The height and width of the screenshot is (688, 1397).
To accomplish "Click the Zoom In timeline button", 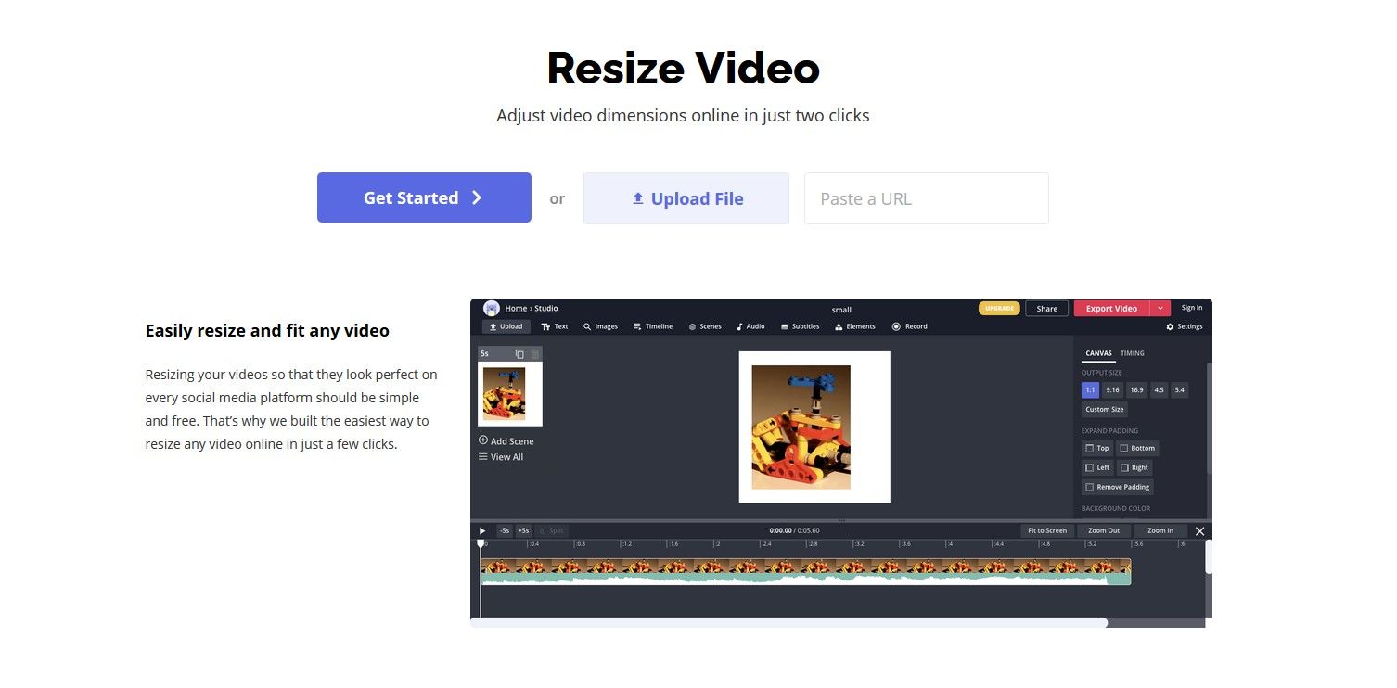I will click(x=1160, y=531).
